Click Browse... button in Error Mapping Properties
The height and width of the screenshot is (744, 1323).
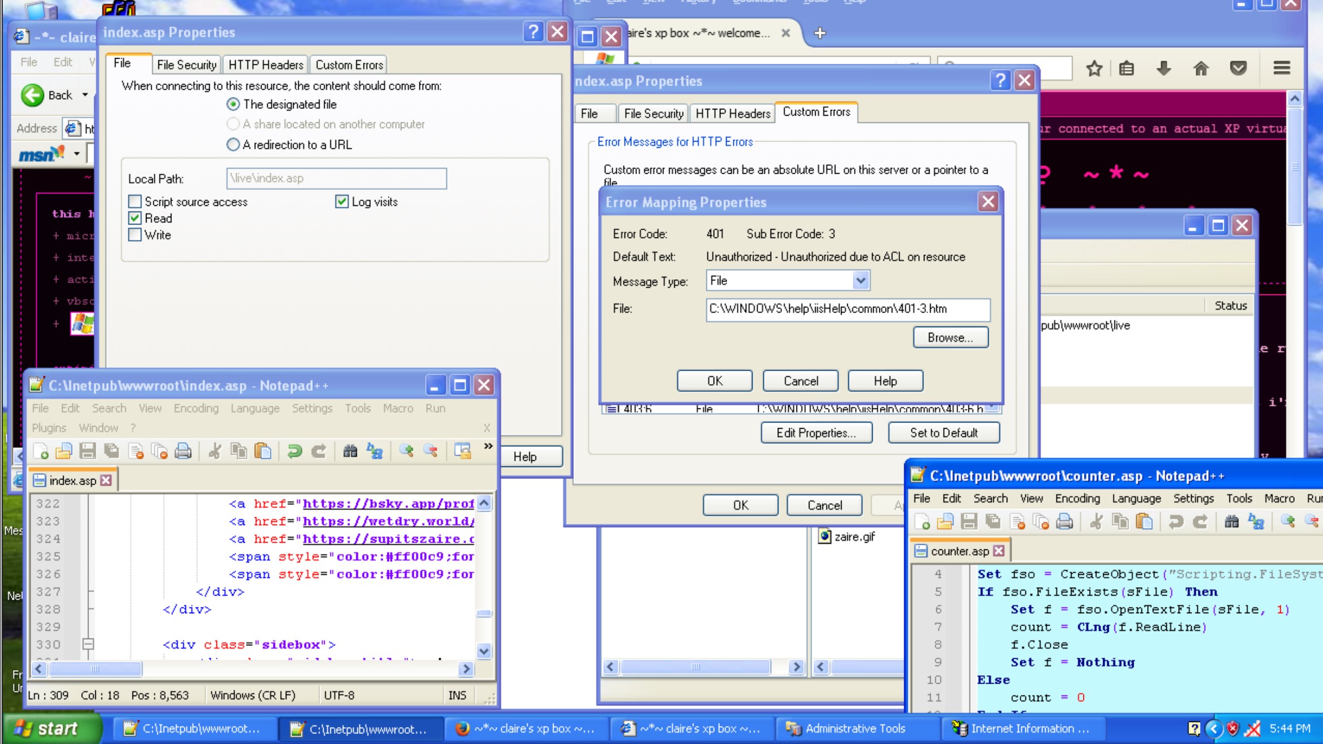pos(950,337)
